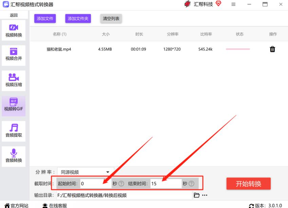Screen dimensions: 288x208
Task: Open the 视频转换 video convert tool
Action: click(14, 30)
